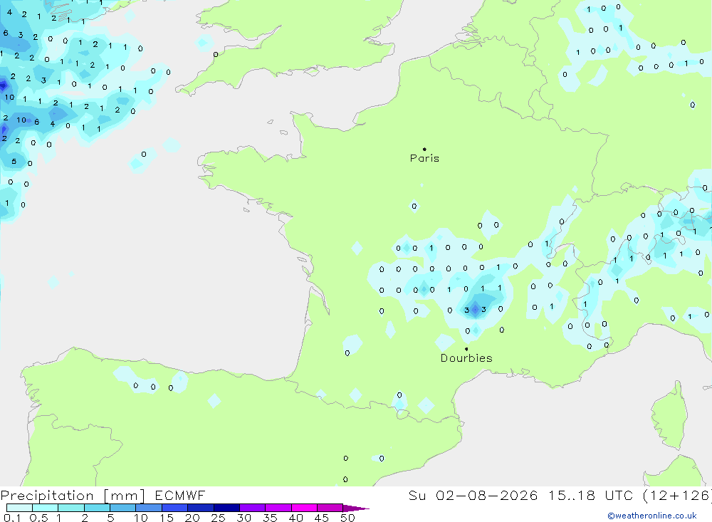Pick the 1–2 mm legend swatch
The height and width of the screenshot is (522, 712).
coord(71,508)
